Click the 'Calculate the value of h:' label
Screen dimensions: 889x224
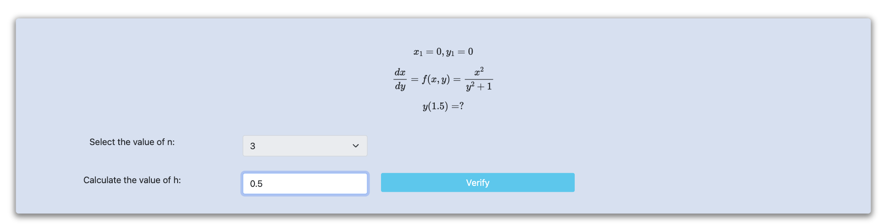[132, 180]
